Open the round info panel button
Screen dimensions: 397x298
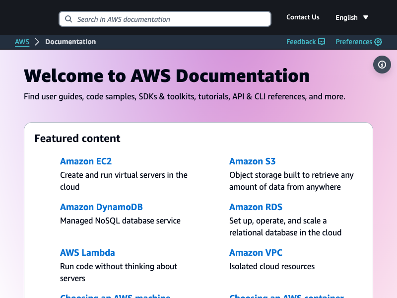[x=382, y=65]
